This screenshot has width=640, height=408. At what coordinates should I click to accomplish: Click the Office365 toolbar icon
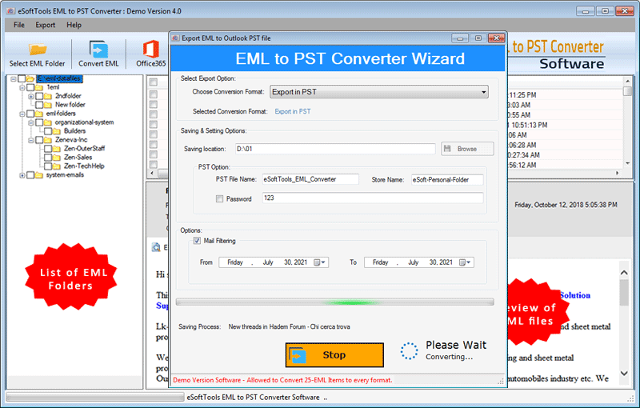pyautogui.click(x=149, y=50)
